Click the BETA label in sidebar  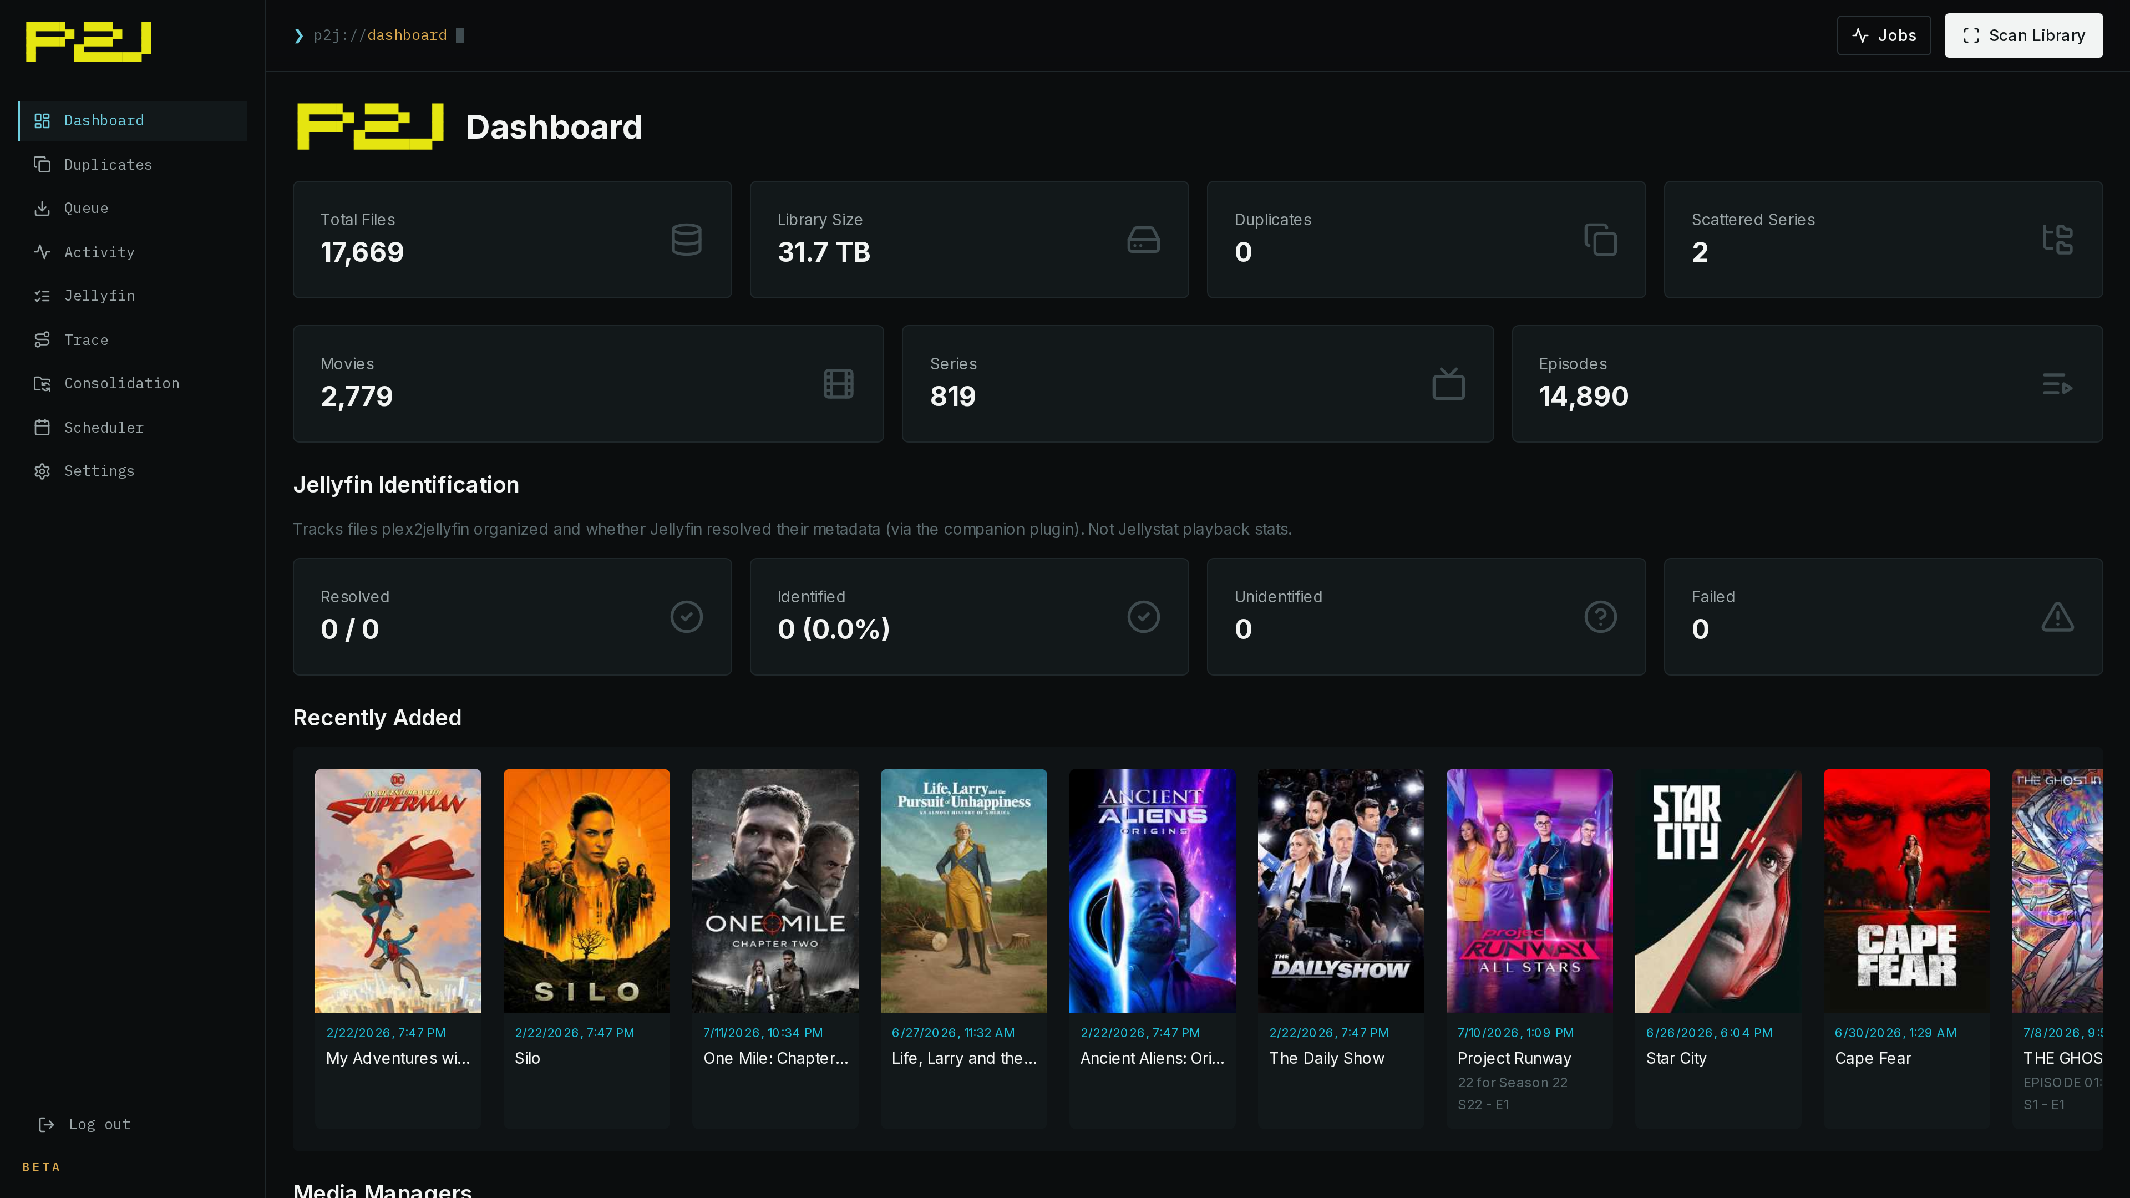pos(42,1167)
